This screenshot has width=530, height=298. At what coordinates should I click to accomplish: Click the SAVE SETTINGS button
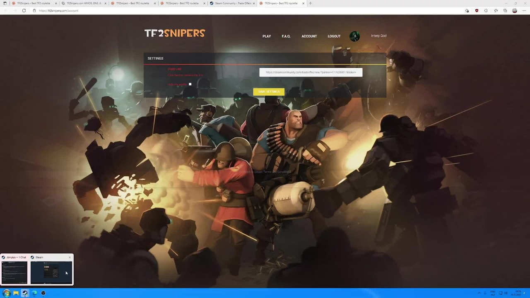(x=269, y=91)
